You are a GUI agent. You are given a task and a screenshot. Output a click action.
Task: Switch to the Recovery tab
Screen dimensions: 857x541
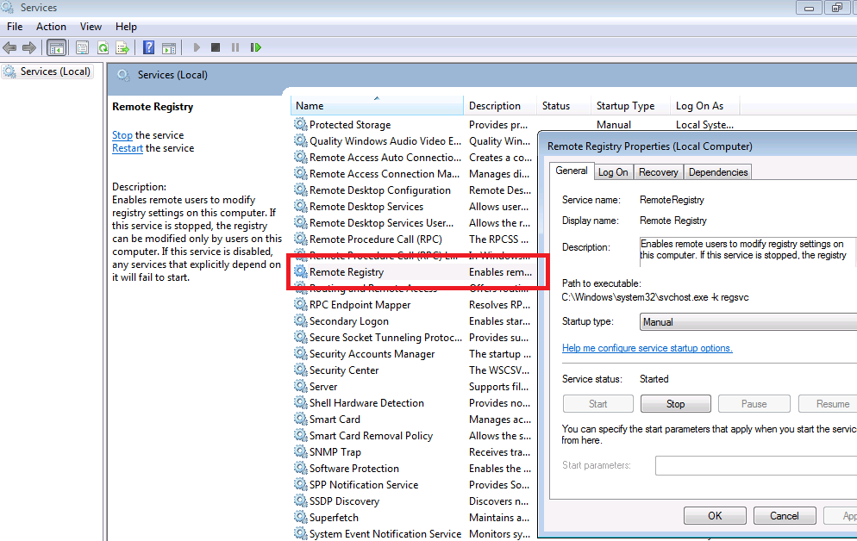[x=658, y=172]
